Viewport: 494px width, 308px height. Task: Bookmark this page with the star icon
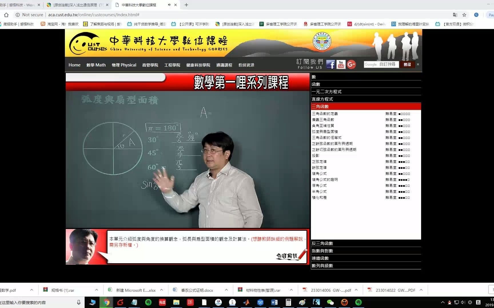(465, 15)
